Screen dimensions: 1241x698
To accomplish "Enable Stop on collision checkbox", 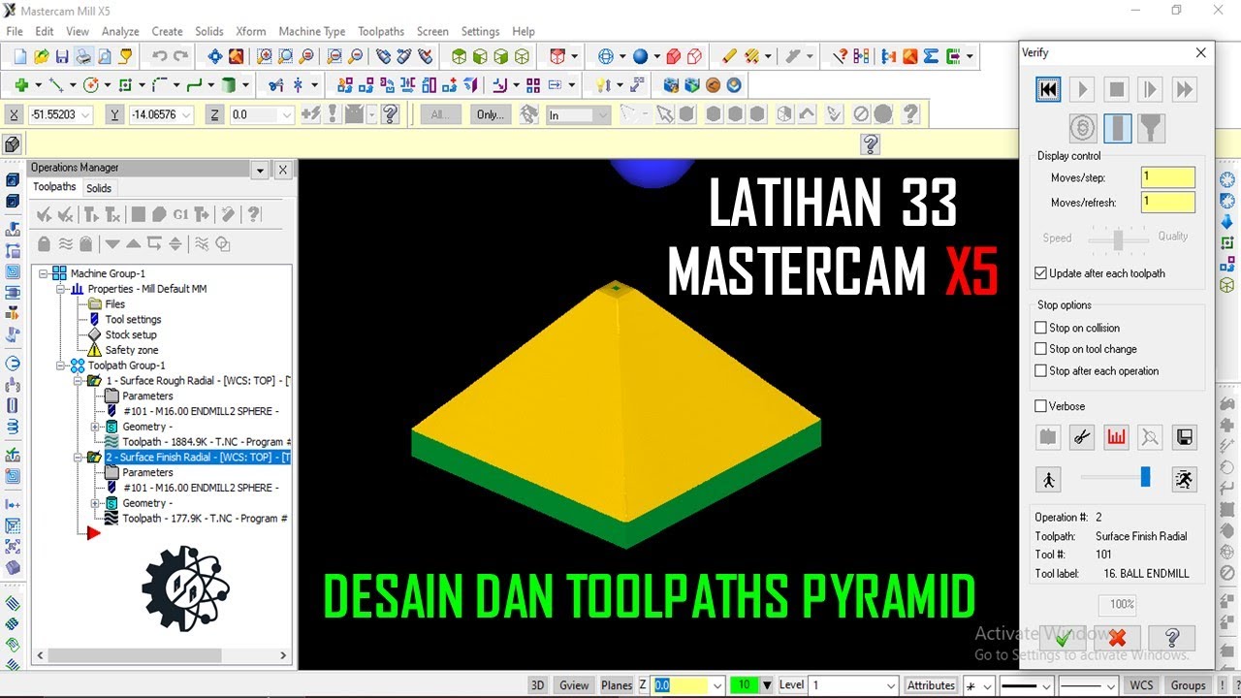I will click(x=1041, y=328).
